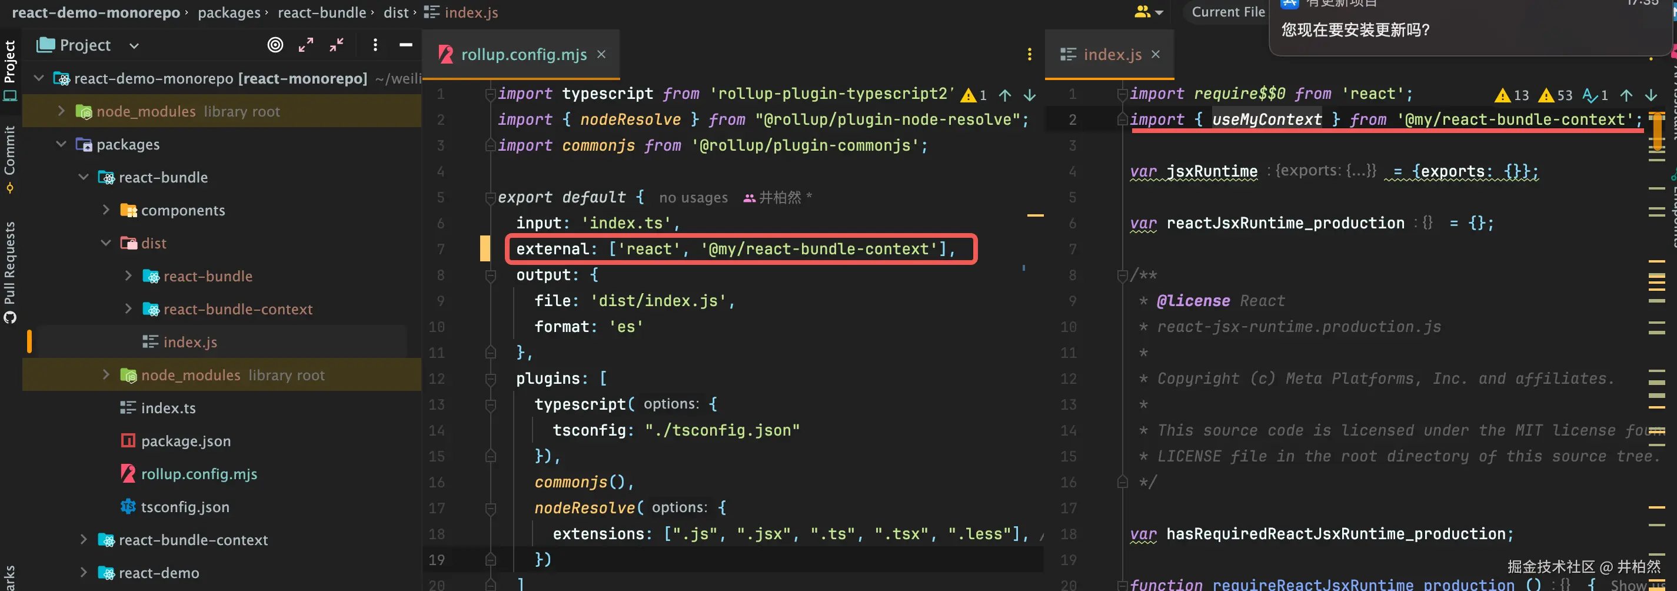Go to previous problem in rollup.config.mjs

(x=1005, y=96)
